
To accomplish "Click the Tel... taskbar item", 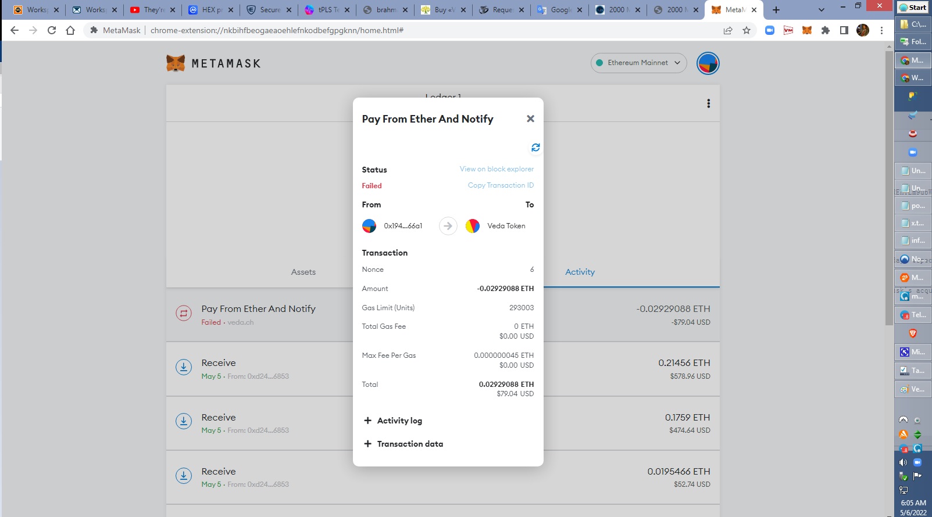I will click(x=913, y=315).
